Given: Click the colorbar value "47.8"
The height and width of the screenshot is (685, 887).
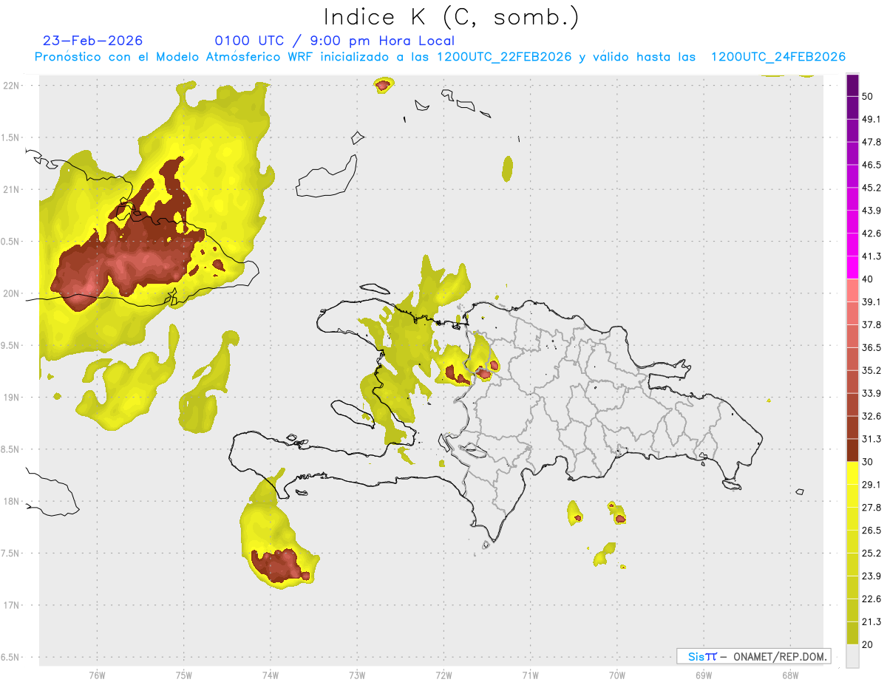Looking at the screenshot, I should (x=871, y=142).
